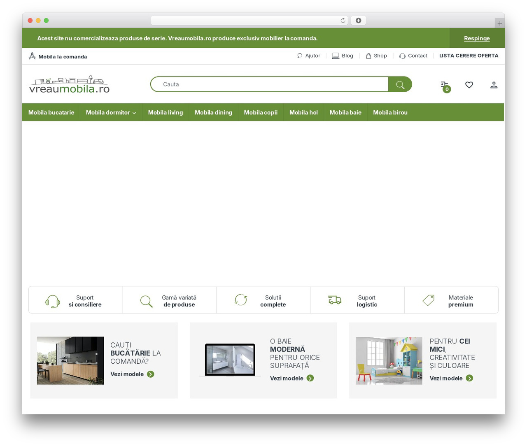Click the green arrow beside kids room Vezi modele
The width and height of the screenshot is (527, 446).
coord(469,378)
